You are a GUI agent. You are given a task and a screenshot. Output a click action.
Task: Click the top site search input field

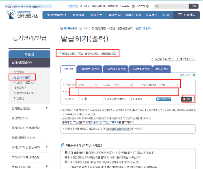171,6
